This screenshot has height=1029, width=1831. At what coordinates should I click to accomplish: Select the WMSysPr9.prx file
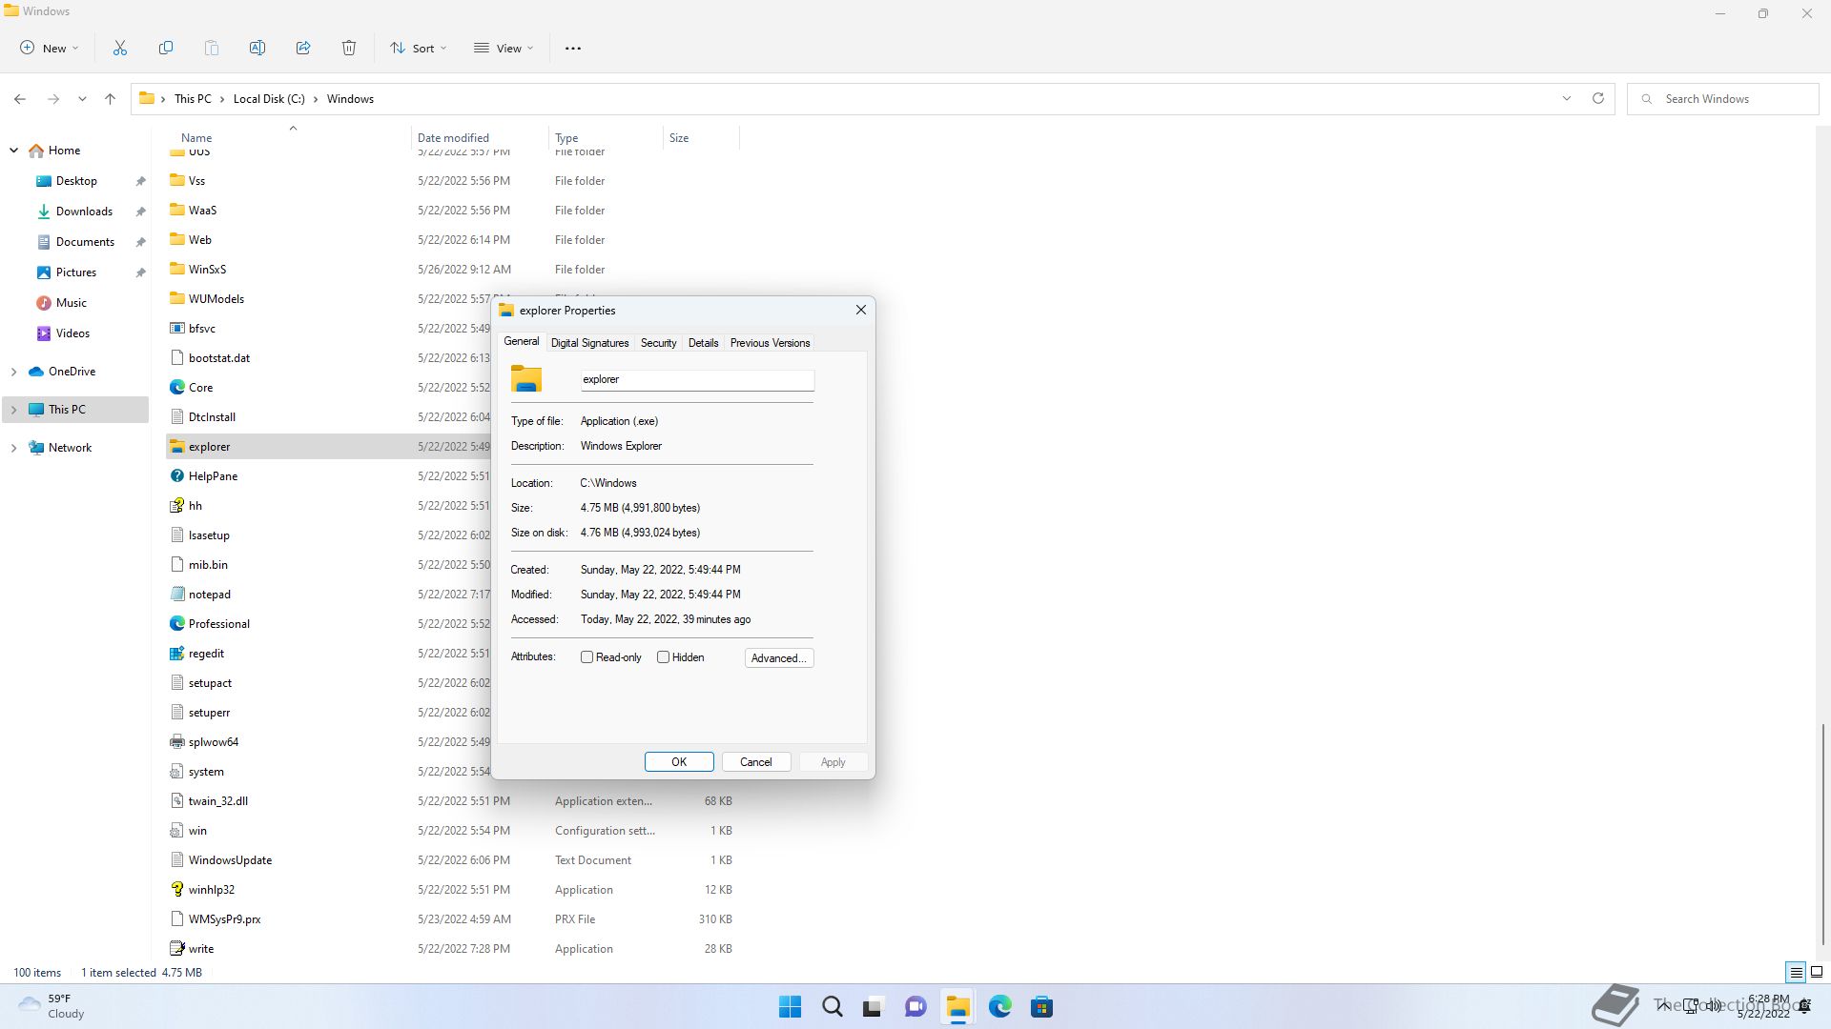(x=452, y=919)
